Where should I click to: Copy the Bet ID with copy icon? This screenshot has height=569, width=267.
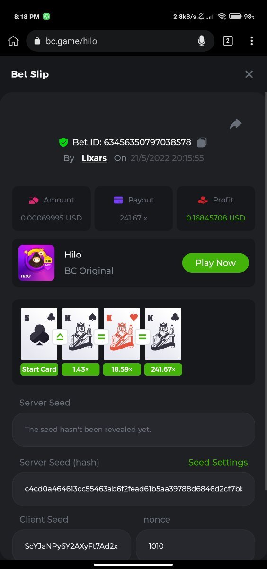202,142
